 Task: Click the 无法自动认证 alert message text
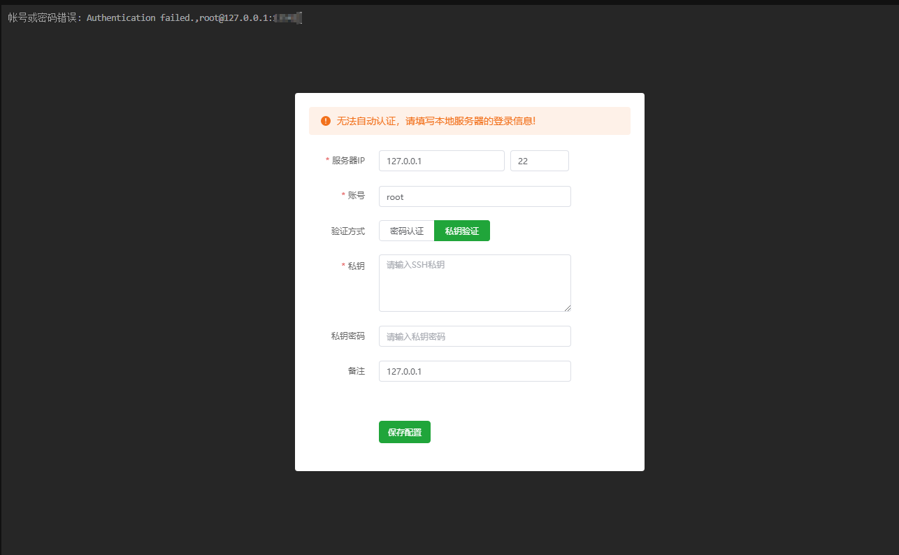(x=436, y=121)
